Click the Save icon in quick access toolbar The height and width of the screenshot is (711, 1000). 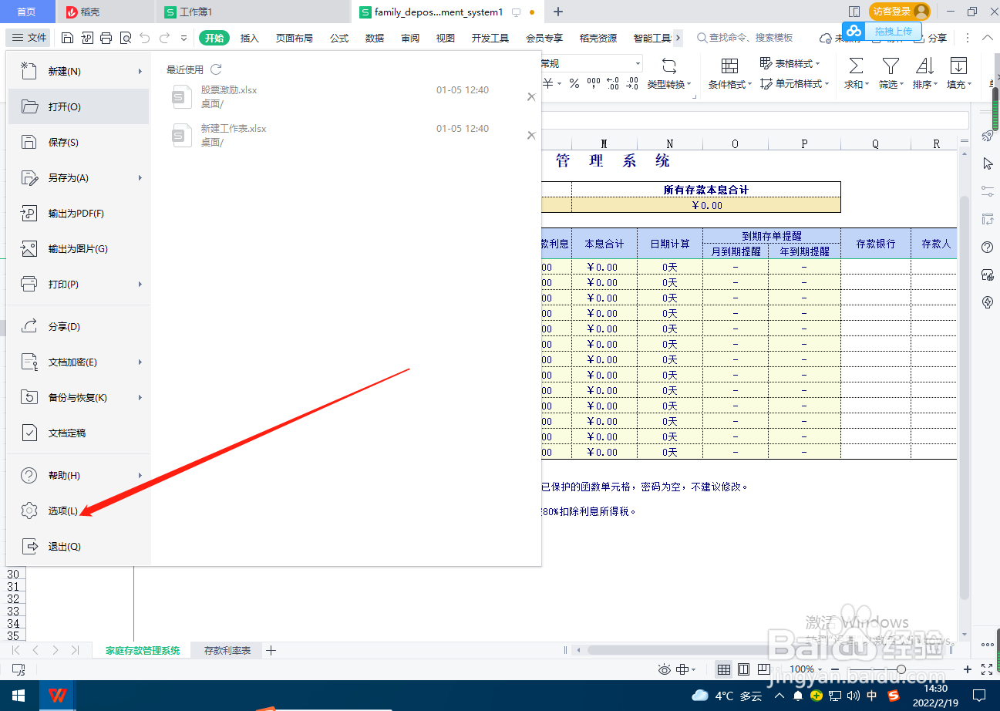tap(66, 37)
